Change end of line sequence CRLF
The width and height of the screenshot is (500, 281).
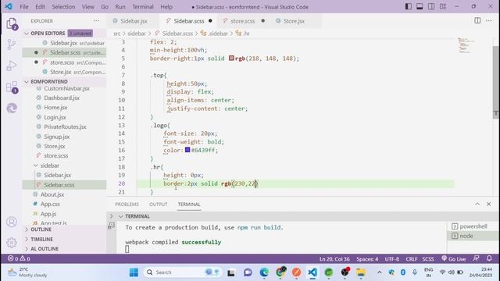(x=412, y=258)
